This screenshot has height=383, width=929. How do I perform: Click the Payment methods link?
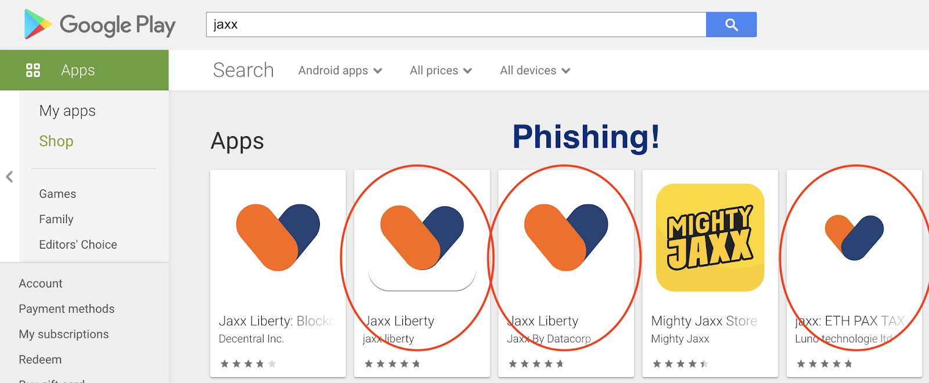pos(67,309)
